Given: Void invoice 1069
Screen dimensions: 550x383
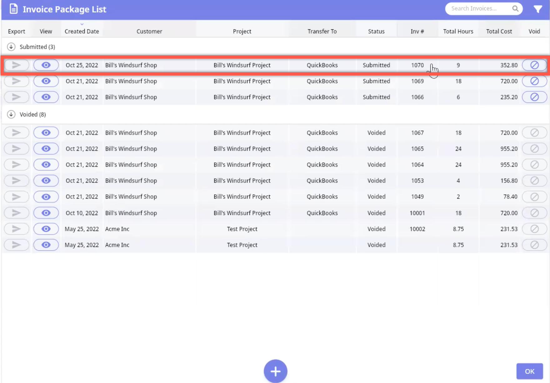Looking at the screenshot, I should coord(534,81).
